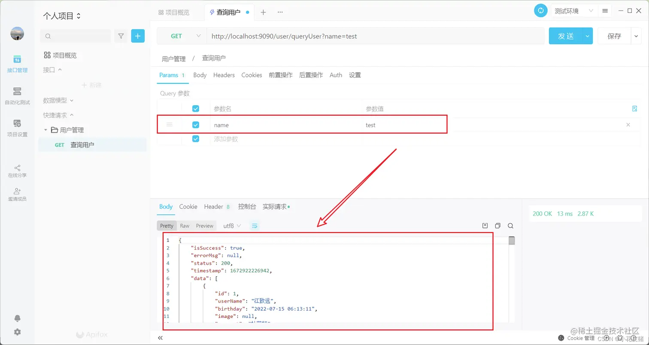Toggle word wrap in response toolbar
Image resolution: width=649 pixels, height=345 pixels.
point(255,226)
